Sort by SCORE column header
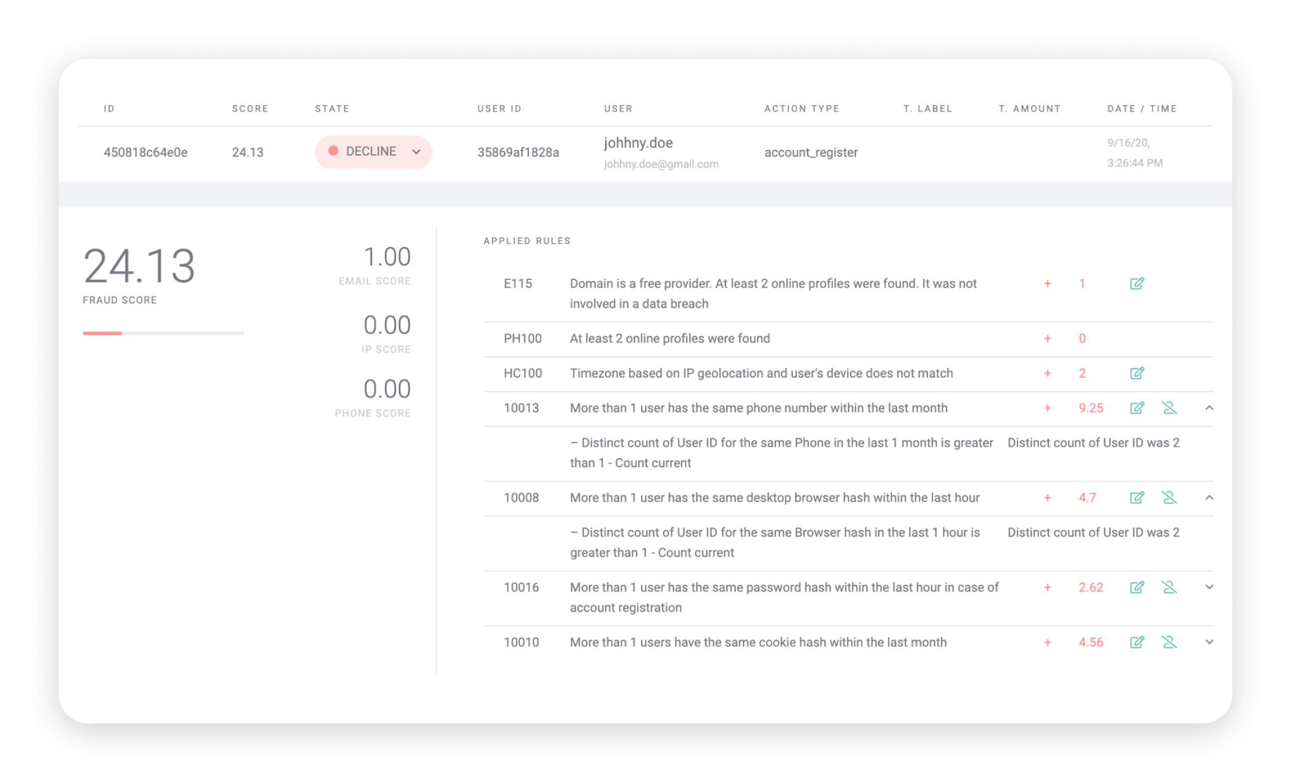1291x783 pixels. tap(250, 108)
